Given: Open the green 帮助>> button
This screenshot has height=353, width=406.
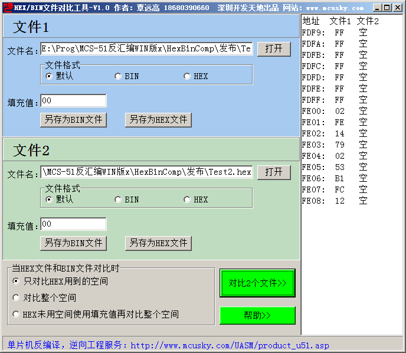Looking at the screenshot, I should (257, 316).
